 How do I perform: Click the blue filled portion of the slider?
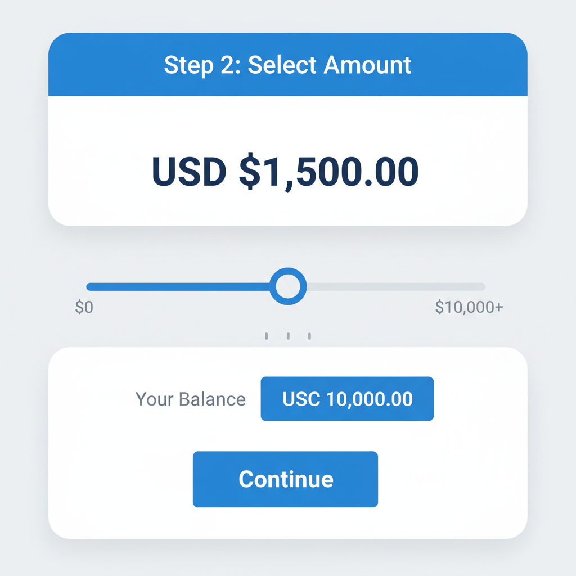pos(180,287)
